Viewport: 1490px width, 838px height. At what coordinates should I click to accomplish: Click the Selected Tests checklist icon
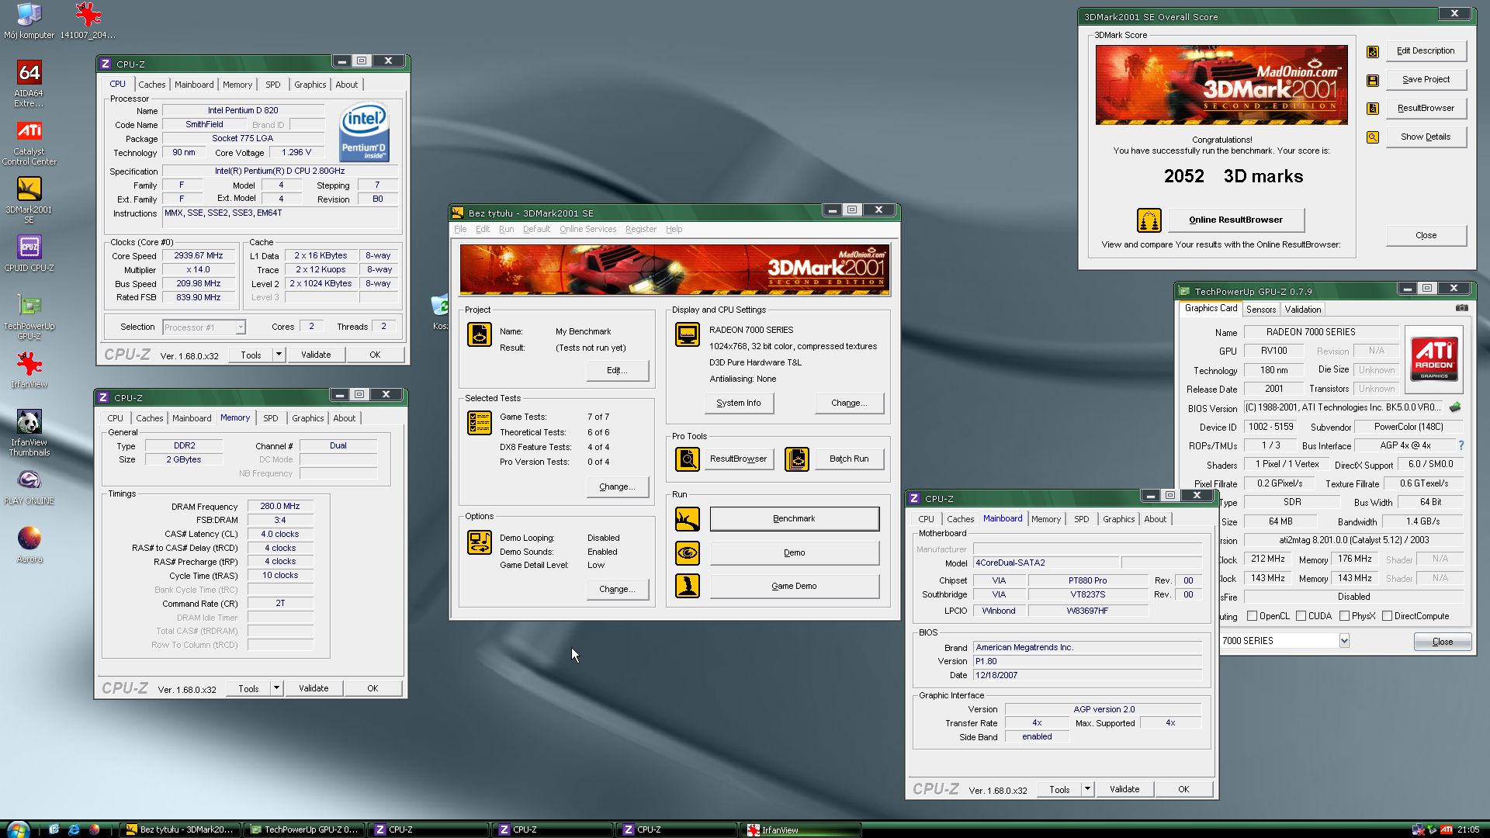[480, 423]
